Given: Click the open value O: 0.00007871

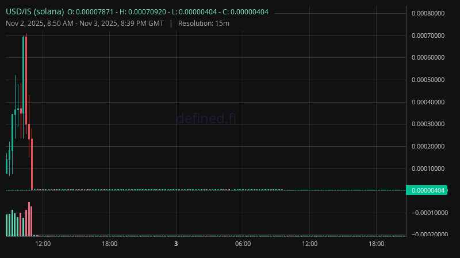Looking at the screenshot, I should (90, 12).
